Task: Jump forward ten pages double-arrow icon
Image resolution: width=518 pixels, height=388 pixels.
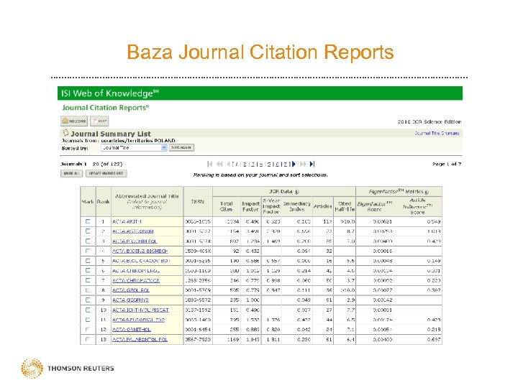Action: pyautogui.click(x=303, y=164)
